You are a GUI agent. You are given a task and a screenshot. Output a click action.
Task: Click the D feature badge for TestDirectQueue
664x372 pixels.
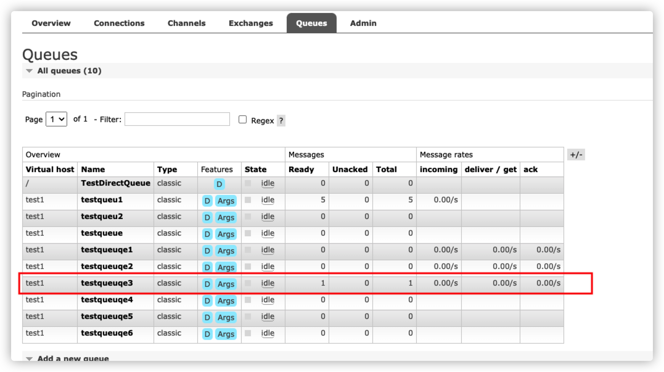219,184
